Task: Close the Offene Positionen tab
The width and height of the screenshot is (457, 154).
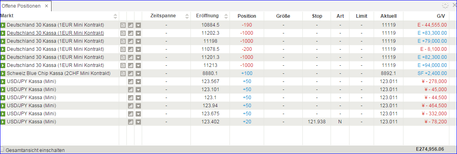Action: (x=46, y=6)
